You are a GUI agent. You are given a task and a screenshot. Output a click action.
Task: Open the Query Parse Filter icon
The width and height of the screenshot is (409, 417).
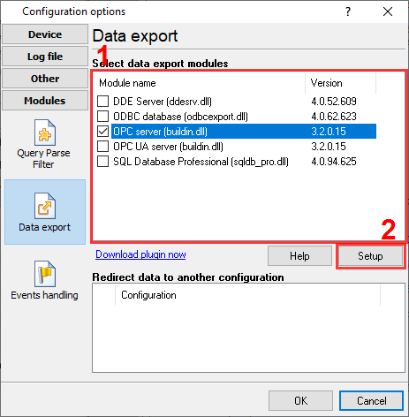tap(44, 133)
